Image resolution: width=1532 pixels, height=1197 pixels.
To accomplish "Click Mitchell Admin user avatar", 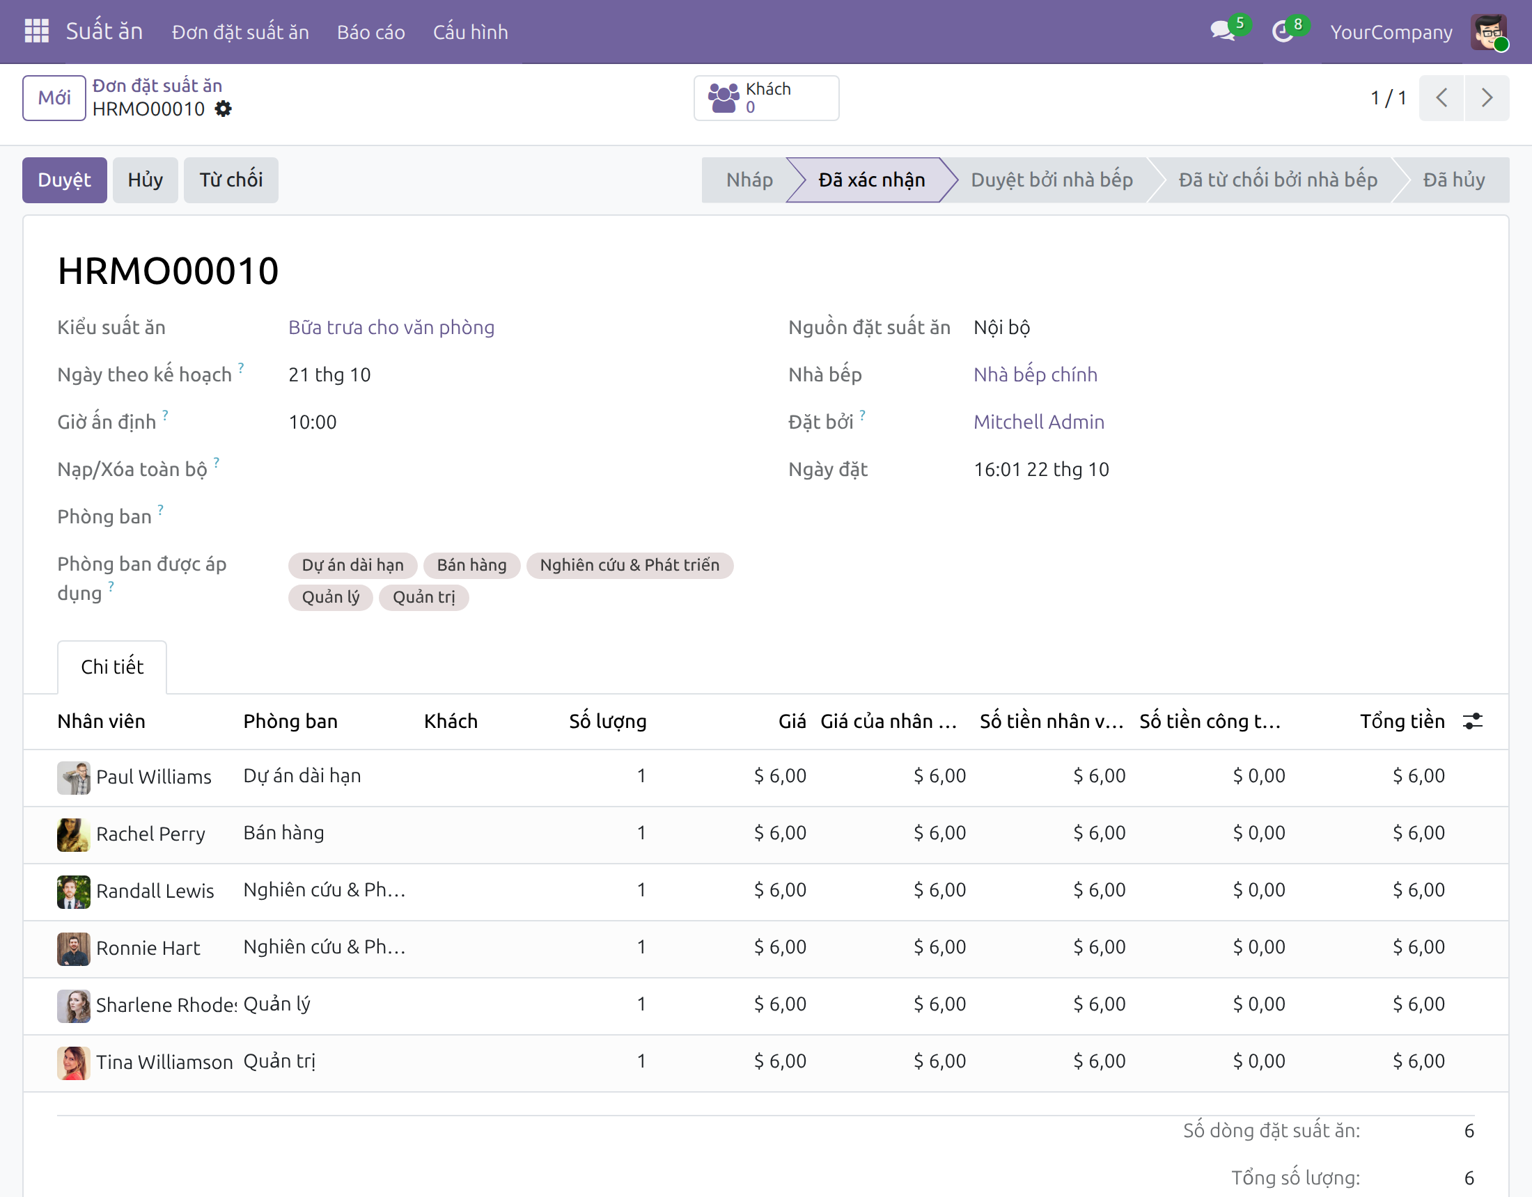I will [1490, 31].
